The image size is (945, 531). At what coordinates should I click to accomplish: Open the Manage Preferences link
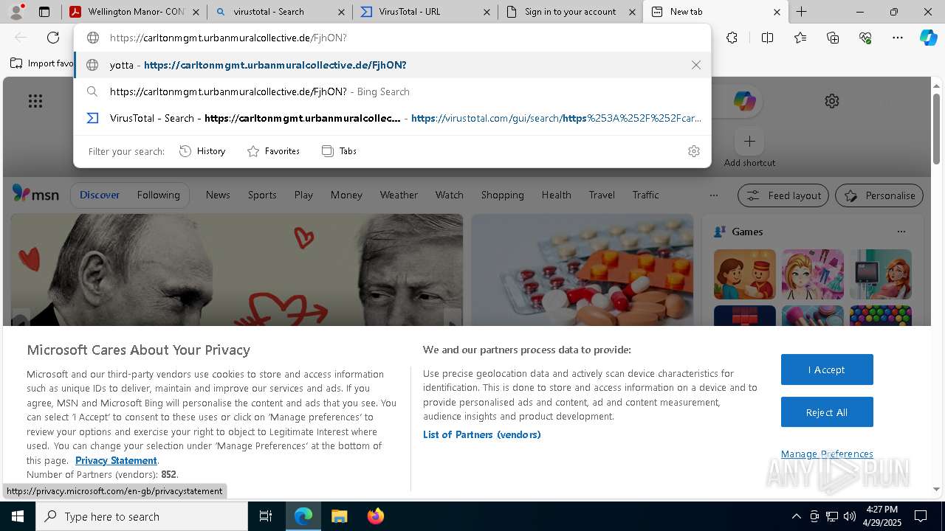[827, 454]
